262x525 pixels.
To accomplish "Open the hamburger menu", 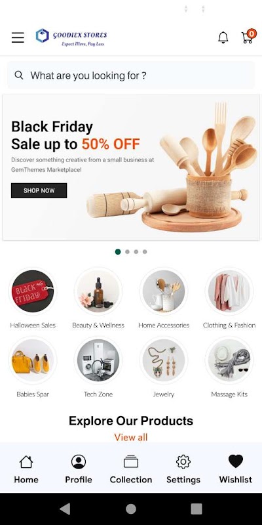I will coord(18,37).
